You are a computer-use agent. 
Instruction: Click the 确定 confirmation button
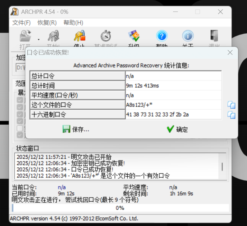(x=178, y=129)
